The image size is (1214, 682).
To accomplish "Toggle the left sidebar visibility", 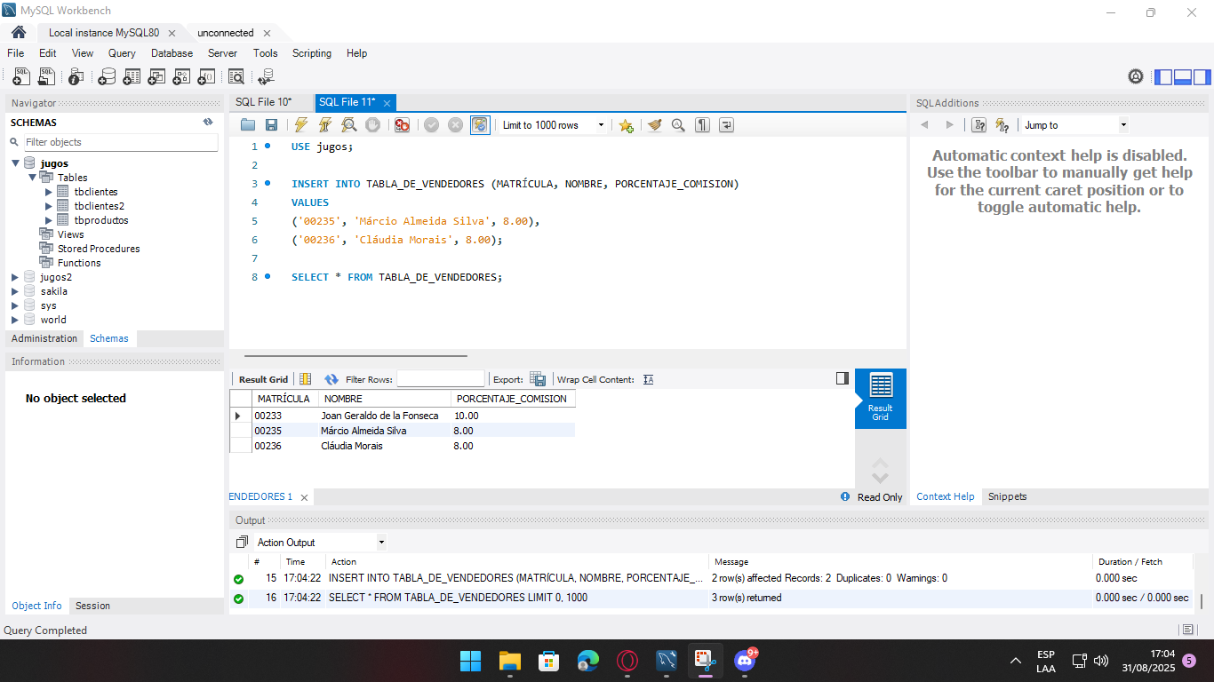I will (1163, 77).
